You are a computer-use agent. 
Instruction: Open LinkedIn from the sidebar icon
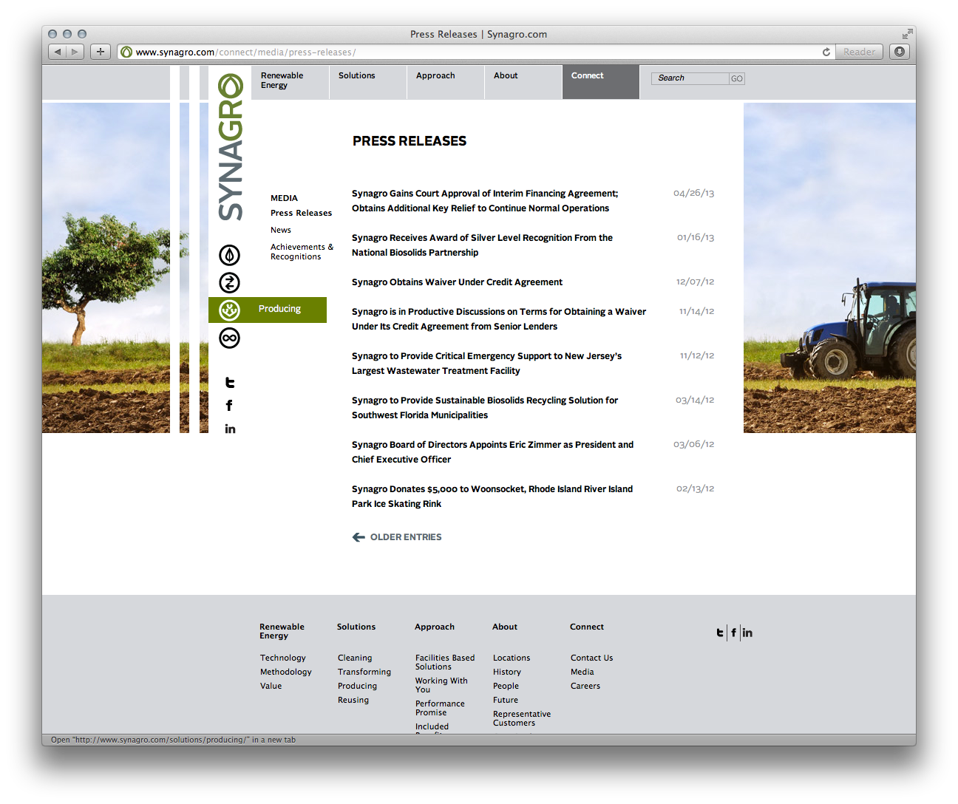230,429
